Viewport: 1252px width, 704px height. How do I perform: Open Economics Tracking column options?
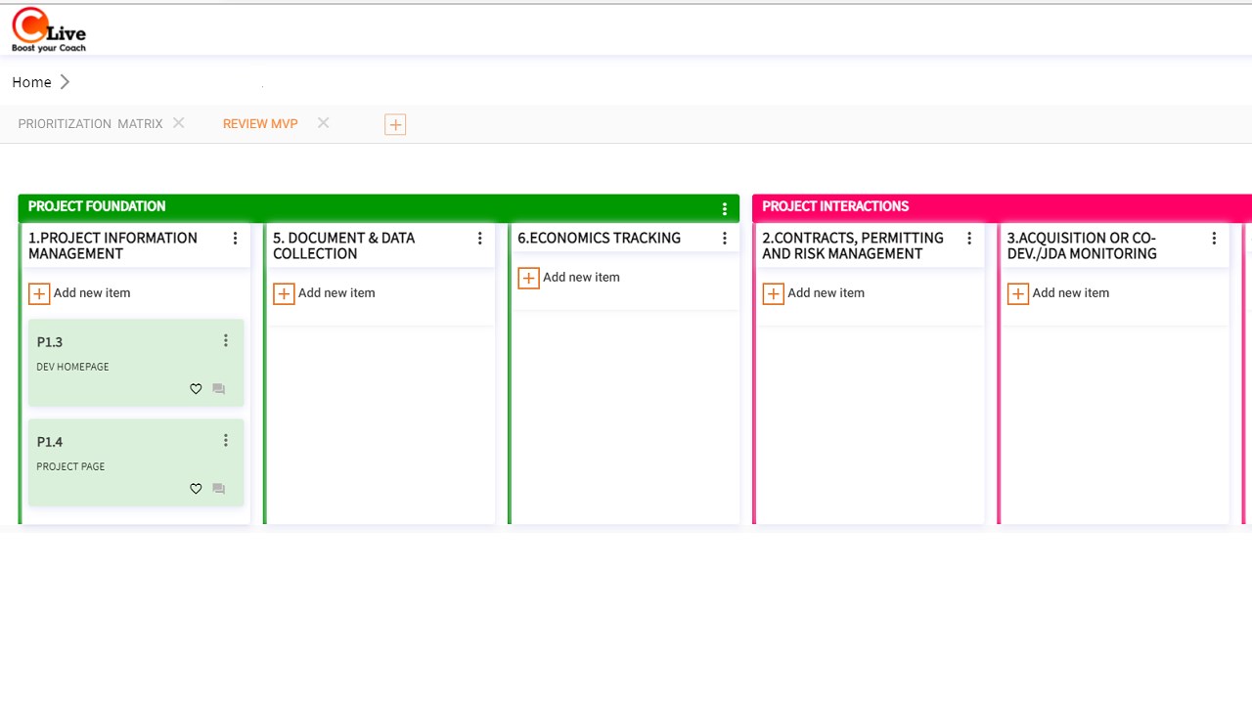point(724,239)
